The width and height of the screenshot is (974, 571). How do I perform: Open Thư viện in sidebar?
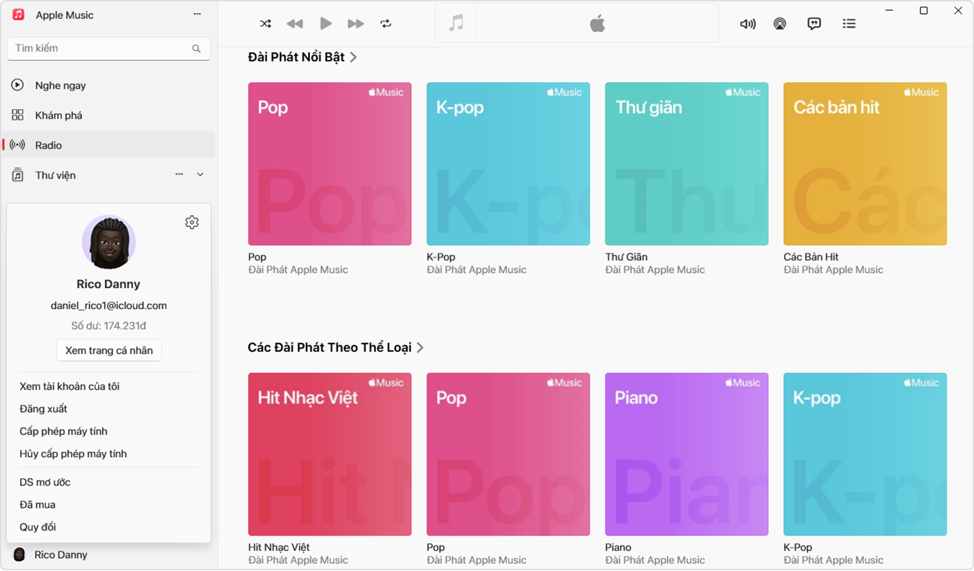pyautogui.click(x=109, y=175)
